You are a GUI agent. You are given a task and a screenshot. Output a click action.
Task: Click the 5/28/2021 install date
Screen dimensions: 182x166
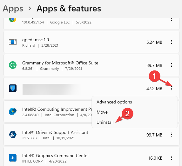click(x=50, y=45)
